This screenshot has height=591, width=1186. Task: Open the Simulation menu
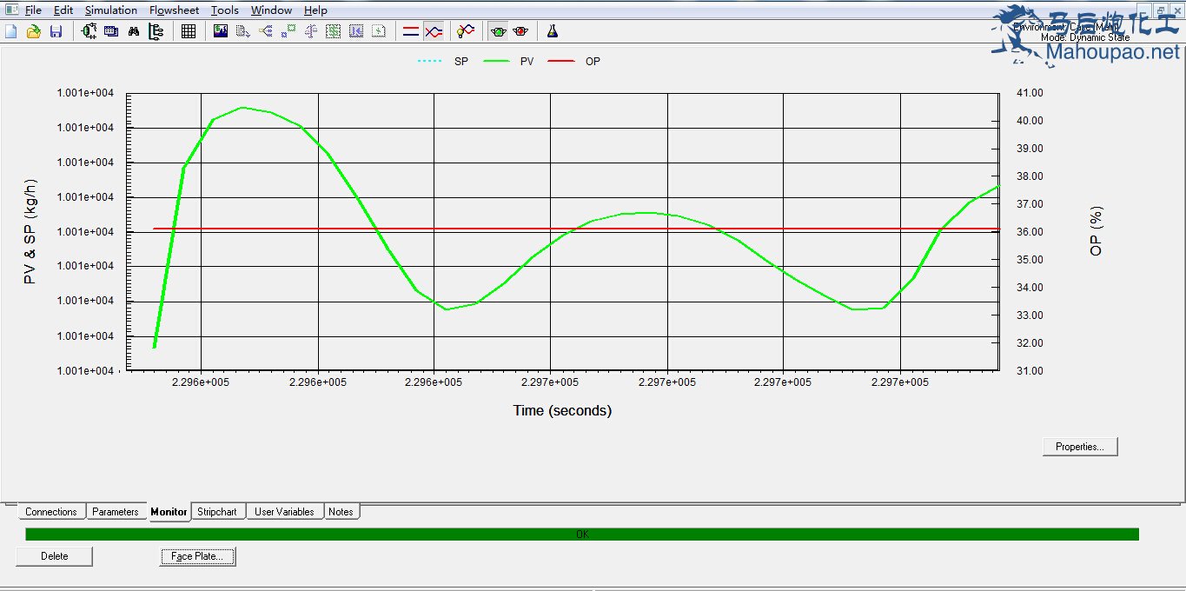point(110,10)
